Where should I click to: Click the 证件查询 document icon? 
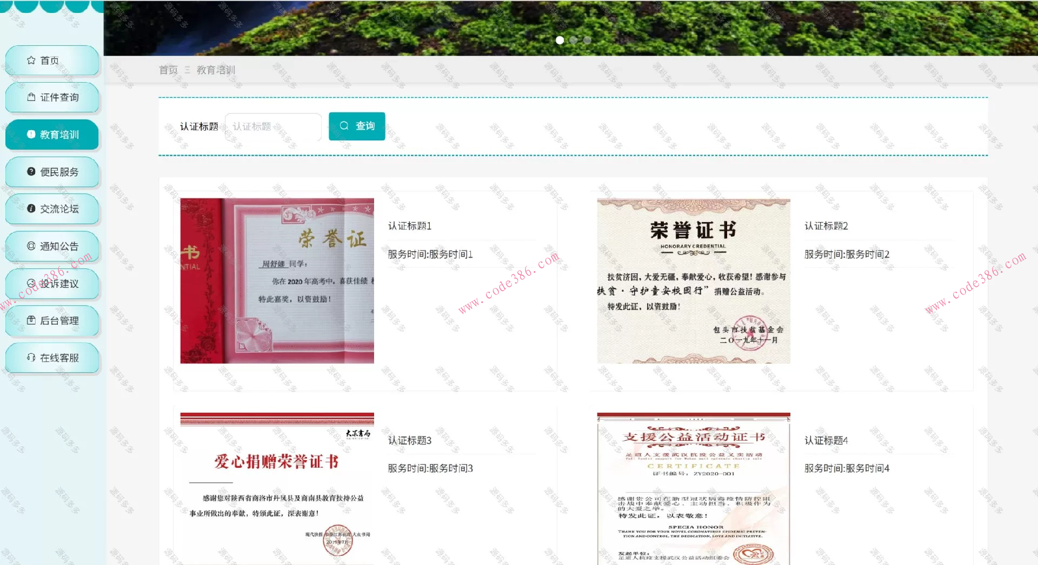click(x=31, y=97)
